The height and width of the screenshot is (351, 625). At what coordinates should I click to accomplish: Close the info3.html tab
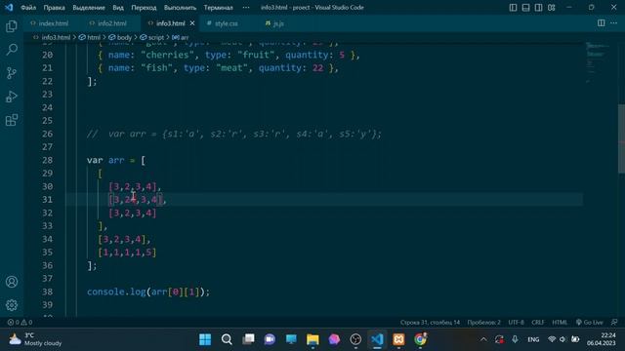(x=192, y=23)
